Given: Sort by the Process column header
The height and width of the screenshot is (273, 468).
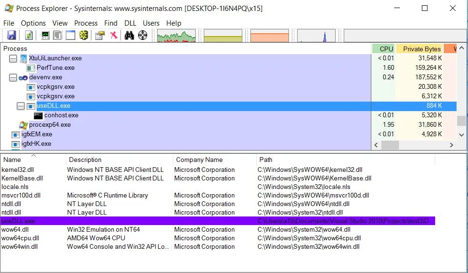Looking at the screenshot, I should pyautogui.click(x=185, y=49).
